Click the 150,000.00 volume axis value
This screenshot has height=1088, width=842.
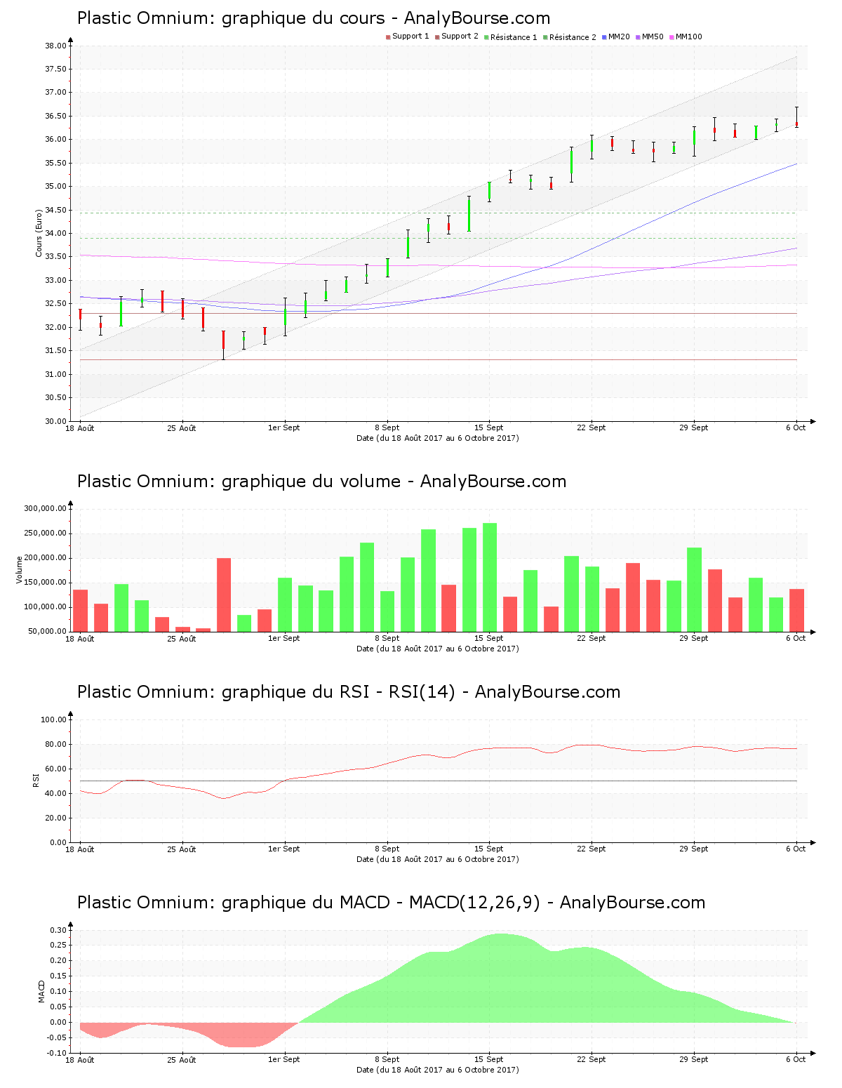point(45,583)
